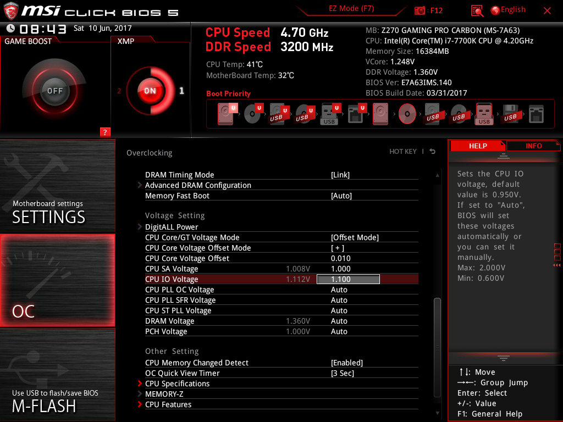Select XMP profile 1
Screen dimensions: 563x422
point(181,91)
